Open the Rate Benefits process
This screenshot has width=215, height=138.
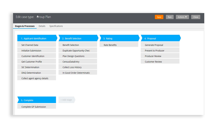pyautogui.click(x=119, y=45)
